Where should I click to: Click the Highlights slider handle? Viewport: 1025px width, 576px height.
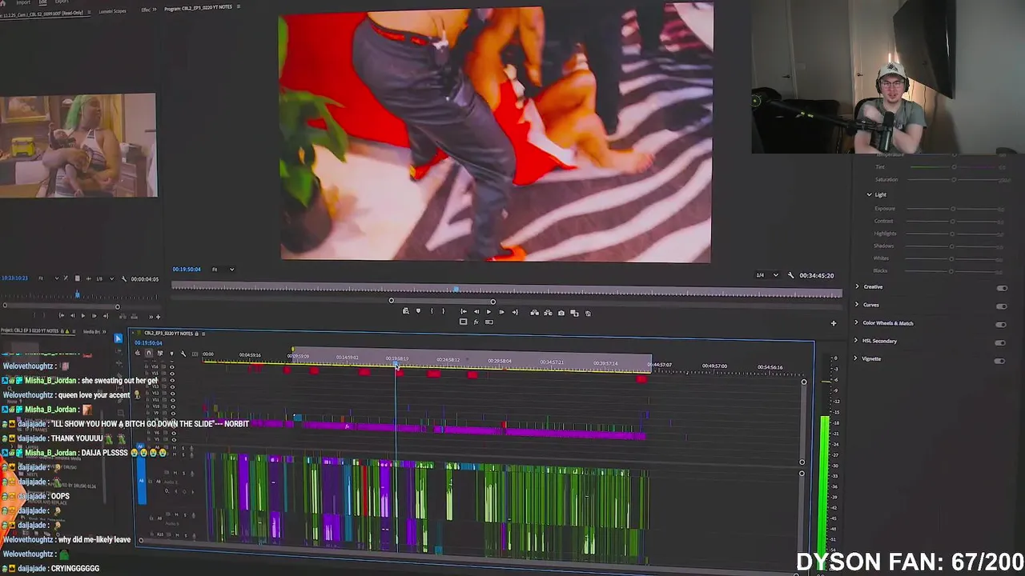click(953, 234)
